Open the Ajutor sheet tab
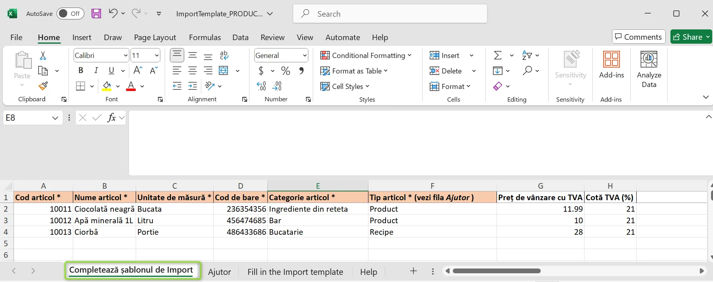The height and width of the screenshot is (282, 713). 220,272
